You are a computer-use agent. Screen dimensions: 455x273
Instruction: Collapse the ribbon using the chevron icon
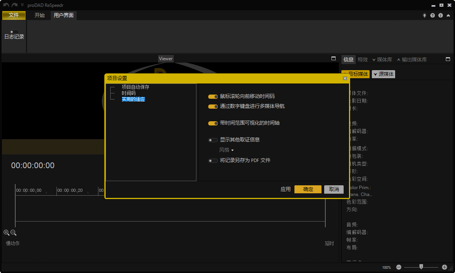(x=449, y=15)
